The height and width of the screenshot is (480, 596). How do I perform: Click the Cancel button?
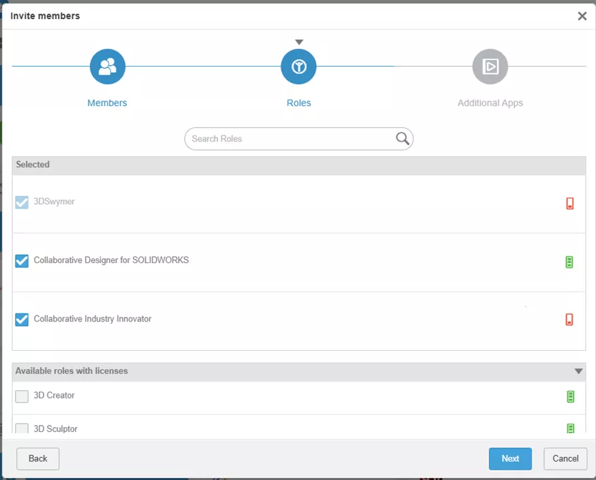click(x=565, y=458)
